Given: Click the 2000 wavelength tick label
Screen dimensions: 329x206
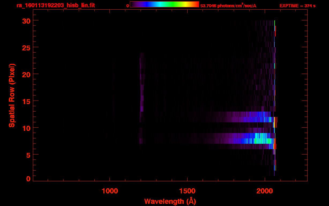Looking at the screenshot, I should (x=265, y=191).
